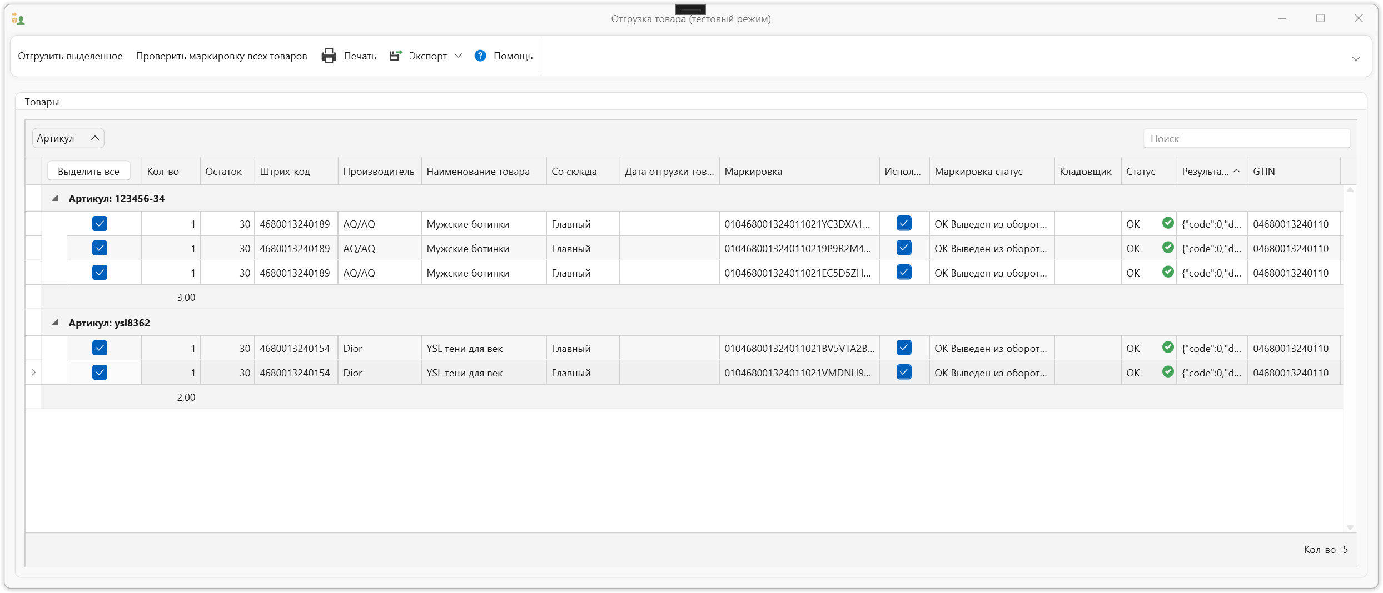Open the Экспорт dropdown arrow
The width and height of the screenshot is (1383, 593).
(458, 56)
